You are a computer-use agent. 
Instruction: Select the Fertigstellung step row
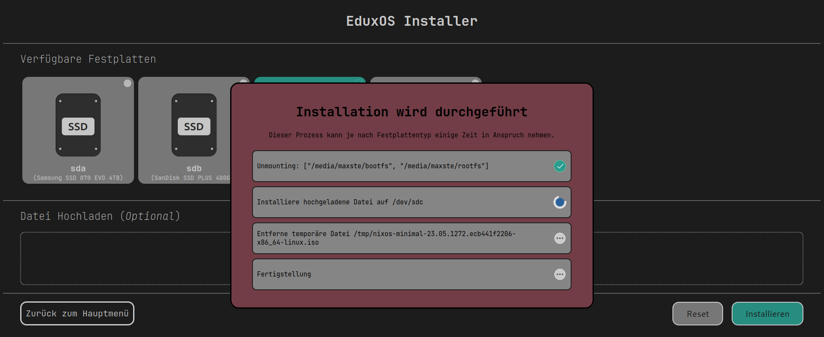coord(412,274)
